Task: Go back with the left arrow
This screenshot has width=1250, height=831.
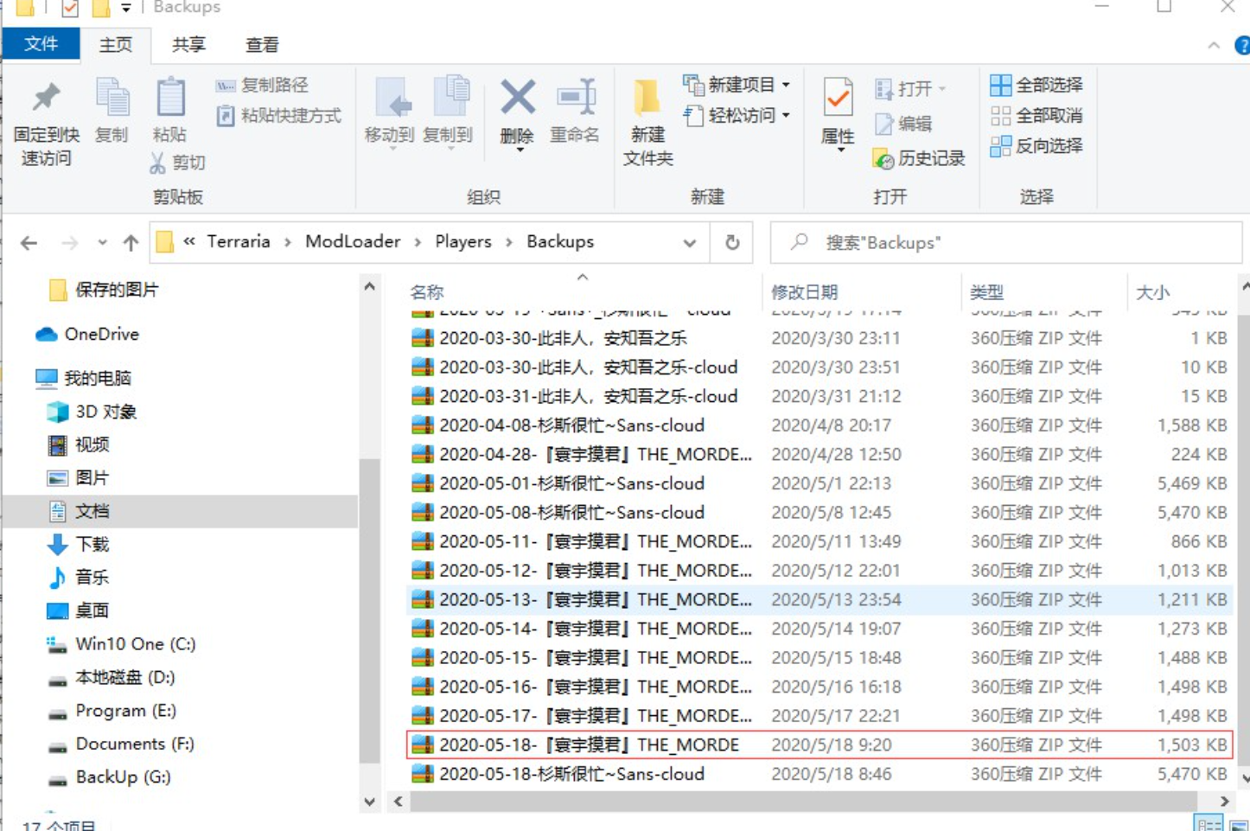Action: pyautogui.click(x=29, y=243)
